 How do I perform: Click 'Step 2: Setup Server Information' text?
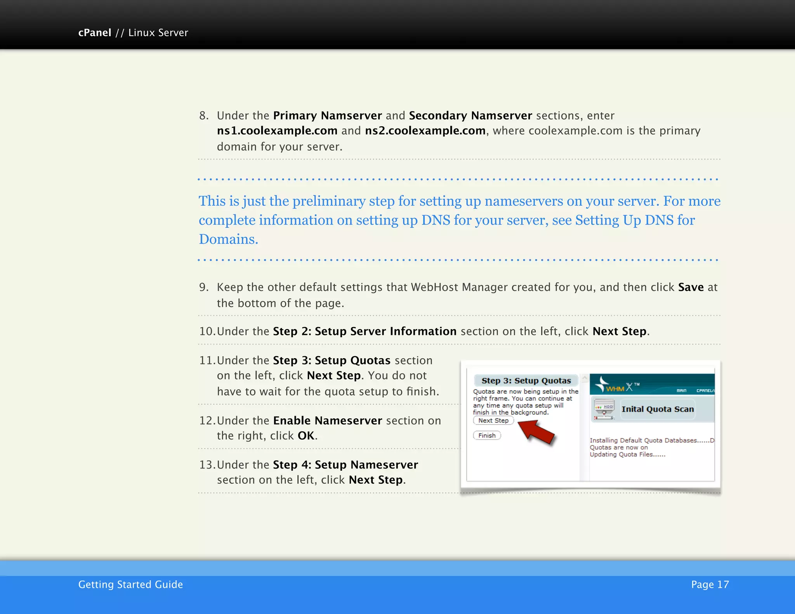click(x=365, y=331)
